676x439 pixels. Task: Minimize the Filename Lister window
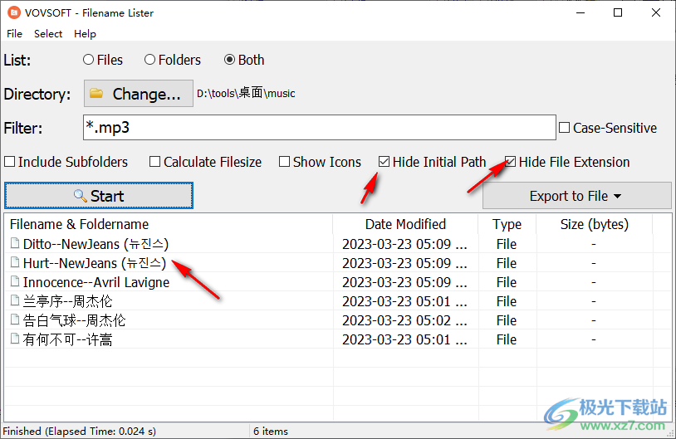pyautogui.click(x=580, y=12)
